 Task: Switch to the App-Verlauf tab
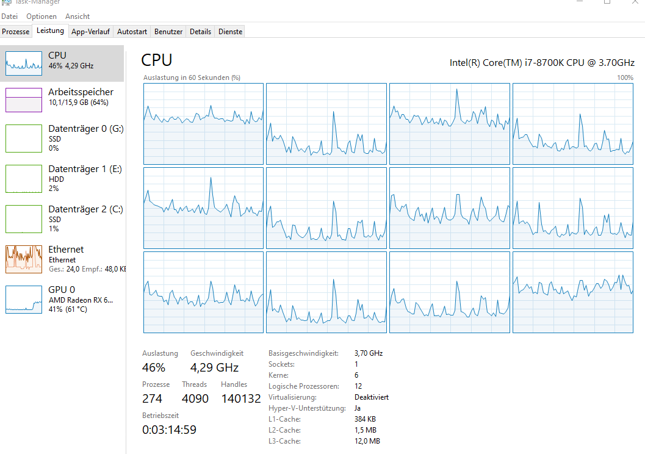90,32
